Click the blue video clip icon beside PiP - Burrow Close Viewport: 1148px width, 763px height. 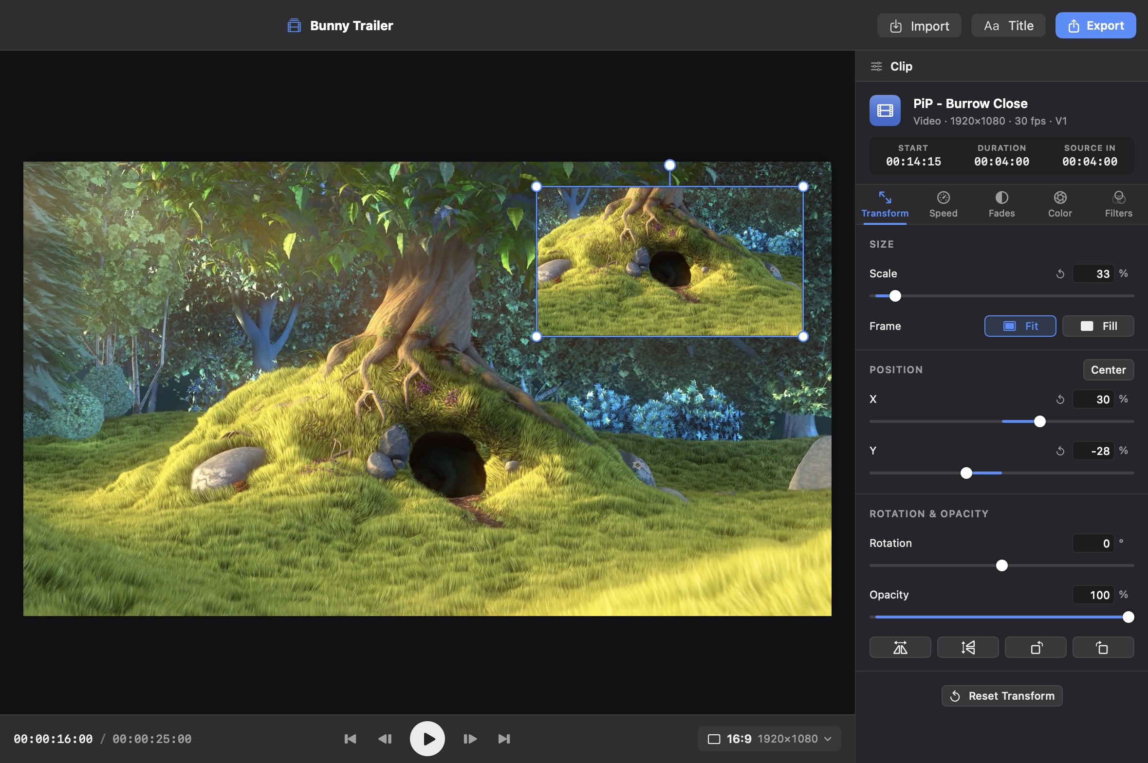coord(885,110)
